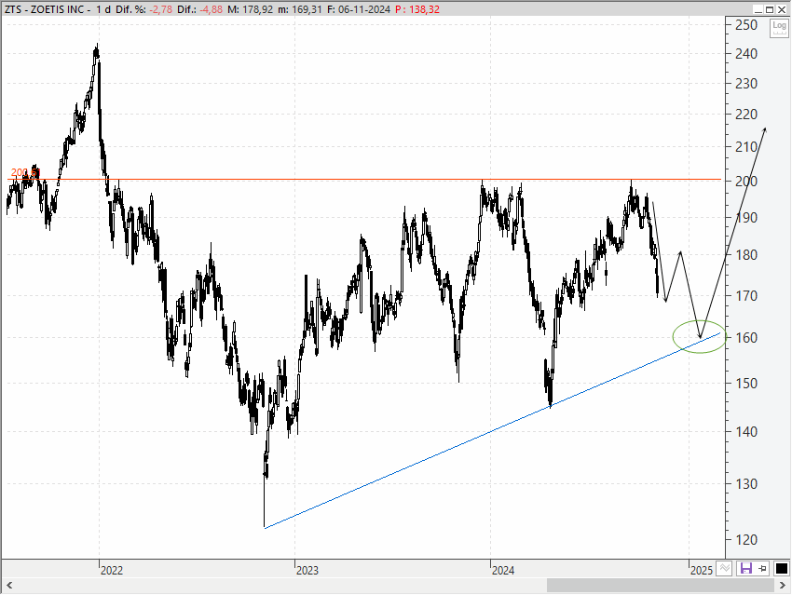This screenshot has height=595, width=792.
Task: Click the 120 price axis label
Action: (746, 540)
